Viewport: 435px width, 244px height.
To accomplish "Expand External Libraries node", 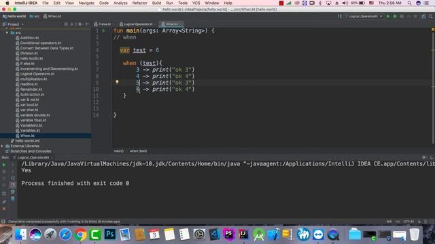I will pos(2,146).
